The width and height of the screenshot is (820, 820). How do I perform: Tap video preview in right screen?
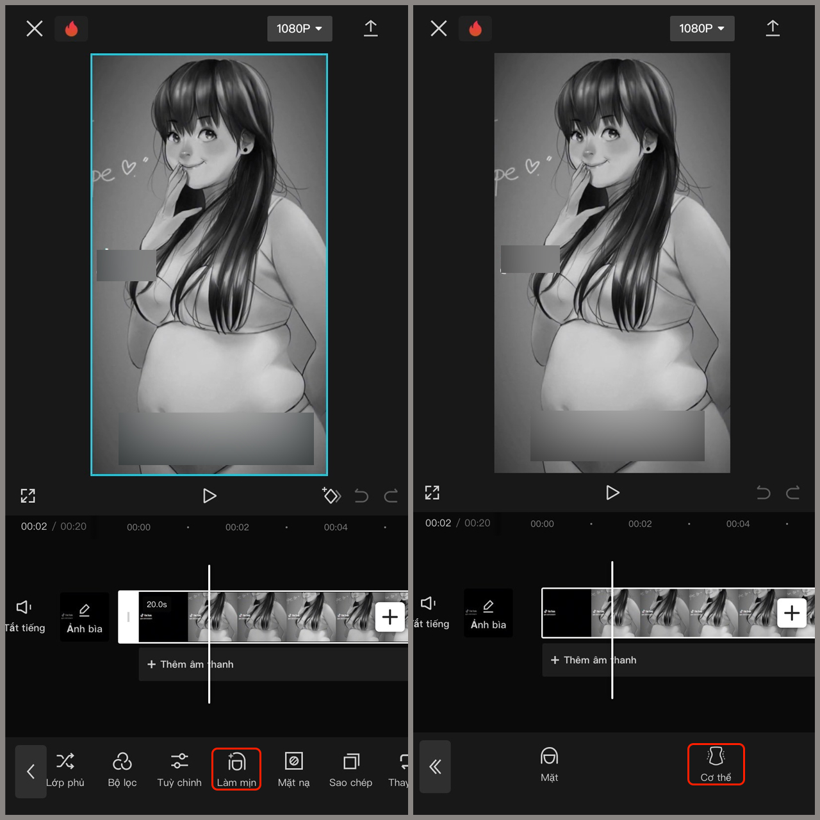(612, 263)
